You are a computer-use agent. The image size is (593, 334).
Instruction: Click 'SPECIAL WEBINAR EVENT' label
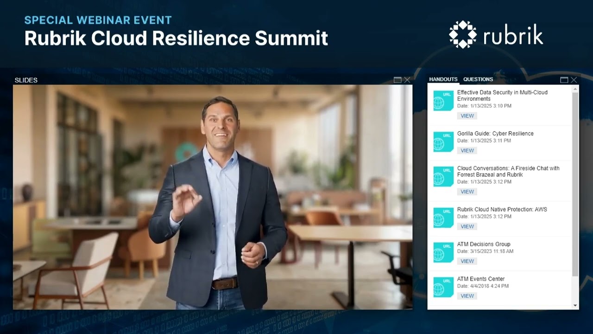pyautogui.click(x=98, y=20)
